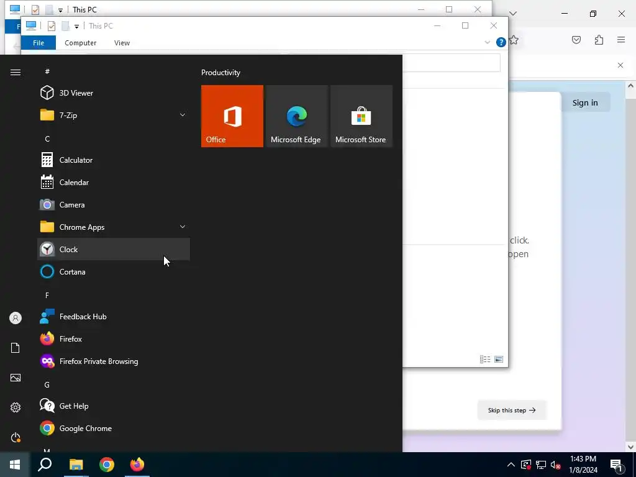Open Feedback Hub
The height and width of the screenshot is (477, 636).
pyautogui.click(x=114, y=316)
